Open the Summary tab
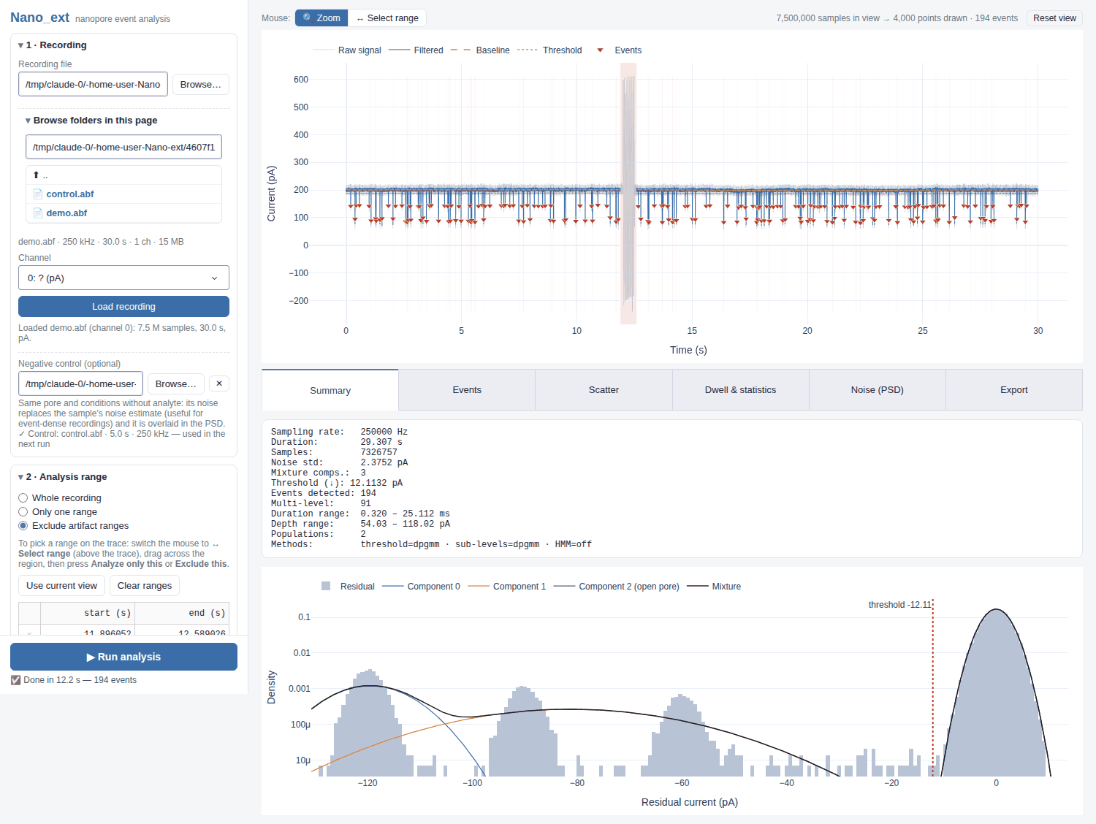This screenshot has height=824, width=1096. (x=330, y=390)
